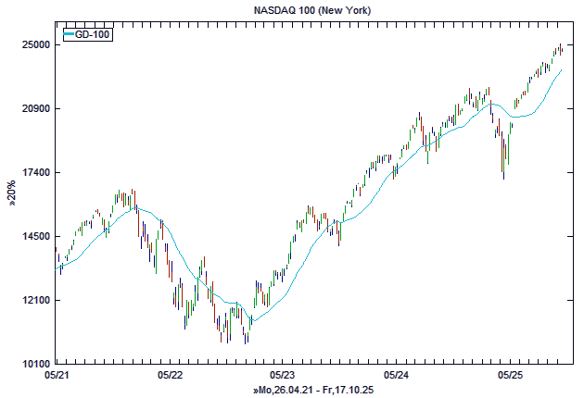Select the 12100 y-axis price label
Viewport: 584px width, 398px height.
click(35, 301)
